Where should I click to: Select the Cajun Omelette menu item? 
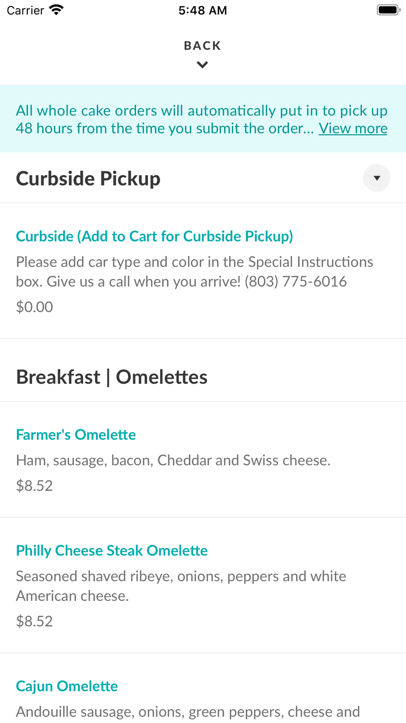pos(67,686)
